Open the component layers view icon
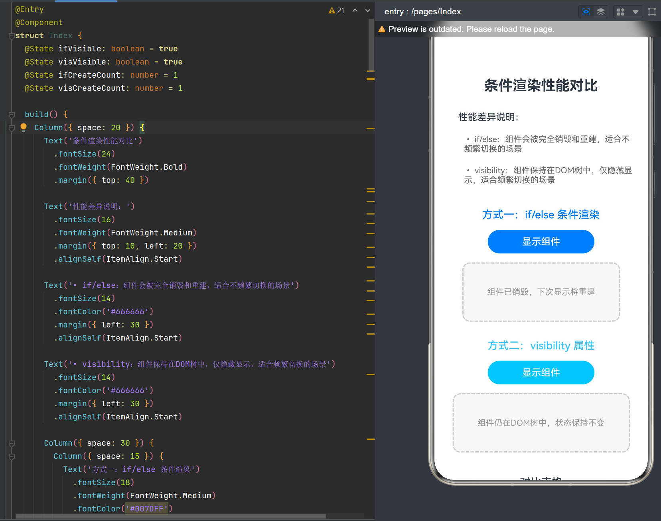This screenshot has width=661, height=521. click(601, 12)
